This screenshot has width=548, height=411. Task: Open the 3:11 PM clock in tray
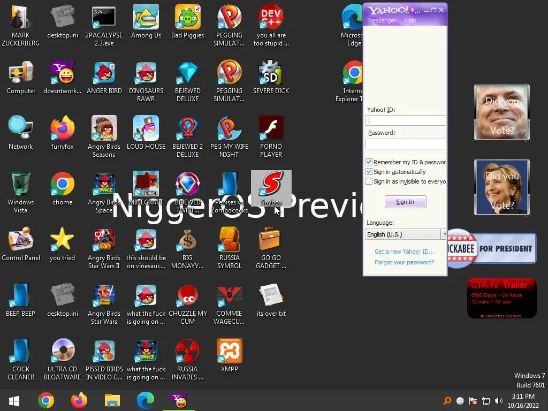coord(523,400)
